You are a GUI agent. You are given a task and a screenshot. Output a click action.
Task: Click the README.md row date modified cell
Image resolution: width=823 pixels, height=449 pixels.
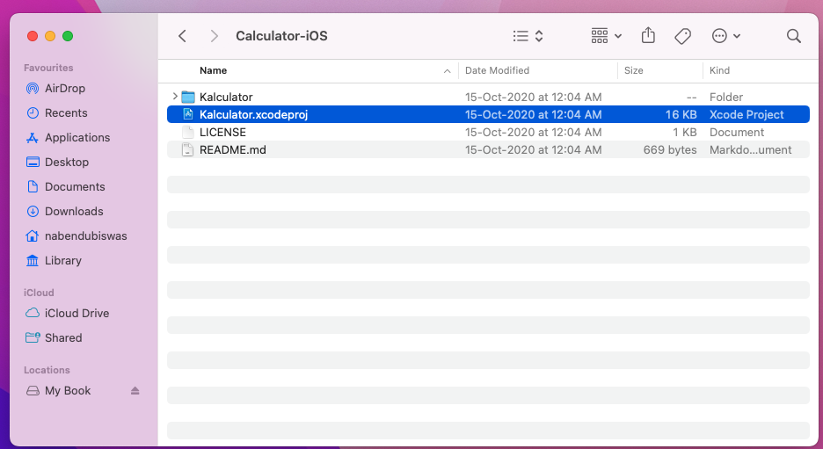click(533, 149)
